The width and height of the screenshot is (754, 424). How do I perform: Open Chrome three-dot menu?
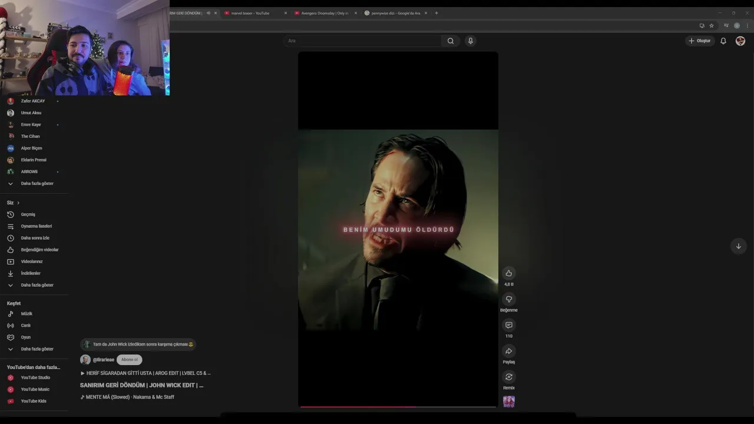point(748,26)
